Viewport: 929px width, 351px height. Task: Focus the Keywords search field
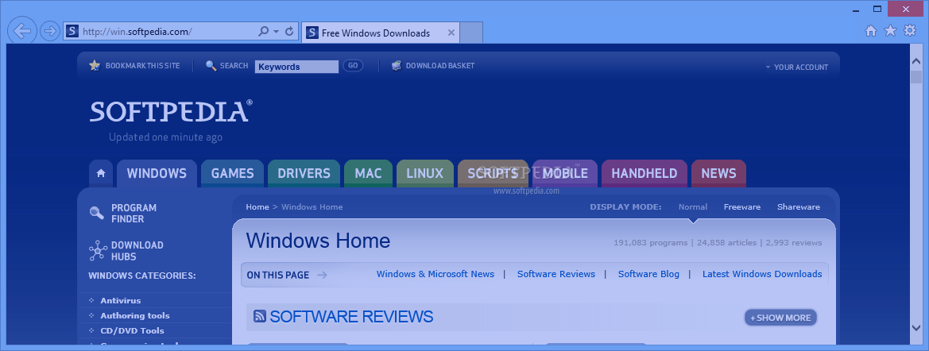[x=297, y=66]
